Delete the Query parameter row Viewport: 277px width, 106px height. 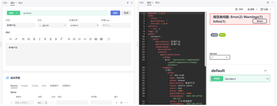[x=121, y=103]
